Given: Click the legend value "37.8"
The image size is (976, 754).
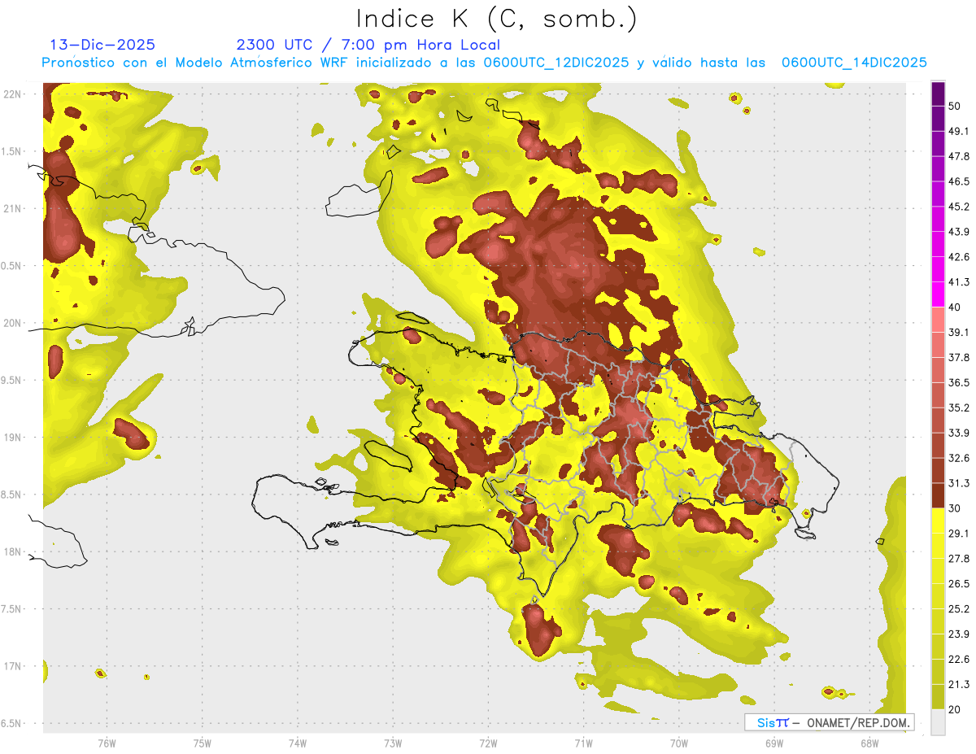Looking at the screenshot, I should tap(959, 357).
